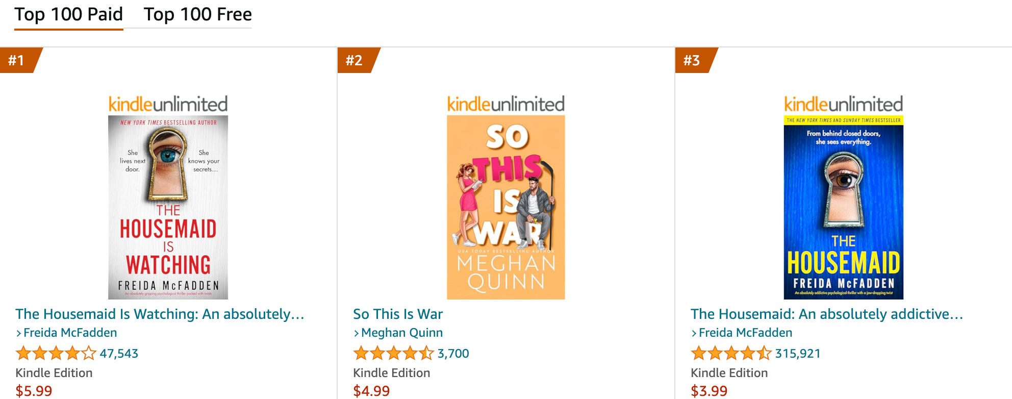Image resolution: width=1012 pixels, height=399 pixels.
Task: Visit Meghan Quinn's author page
Action: point(401,332)
